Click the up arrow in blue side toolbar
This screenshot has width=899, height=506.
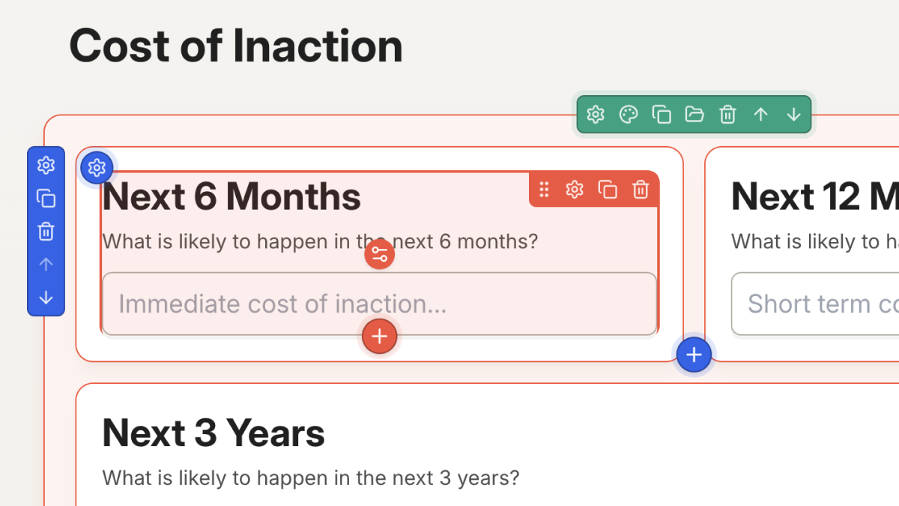[x=46, y=265]
